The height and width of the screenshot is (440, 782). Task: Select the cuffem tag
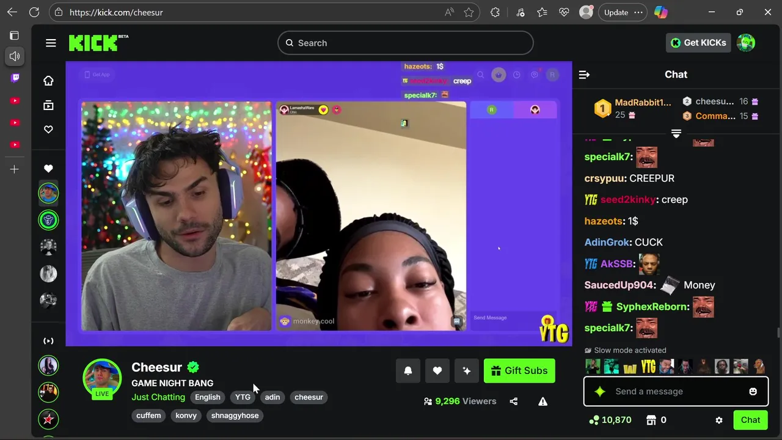[x=148, y=416]
